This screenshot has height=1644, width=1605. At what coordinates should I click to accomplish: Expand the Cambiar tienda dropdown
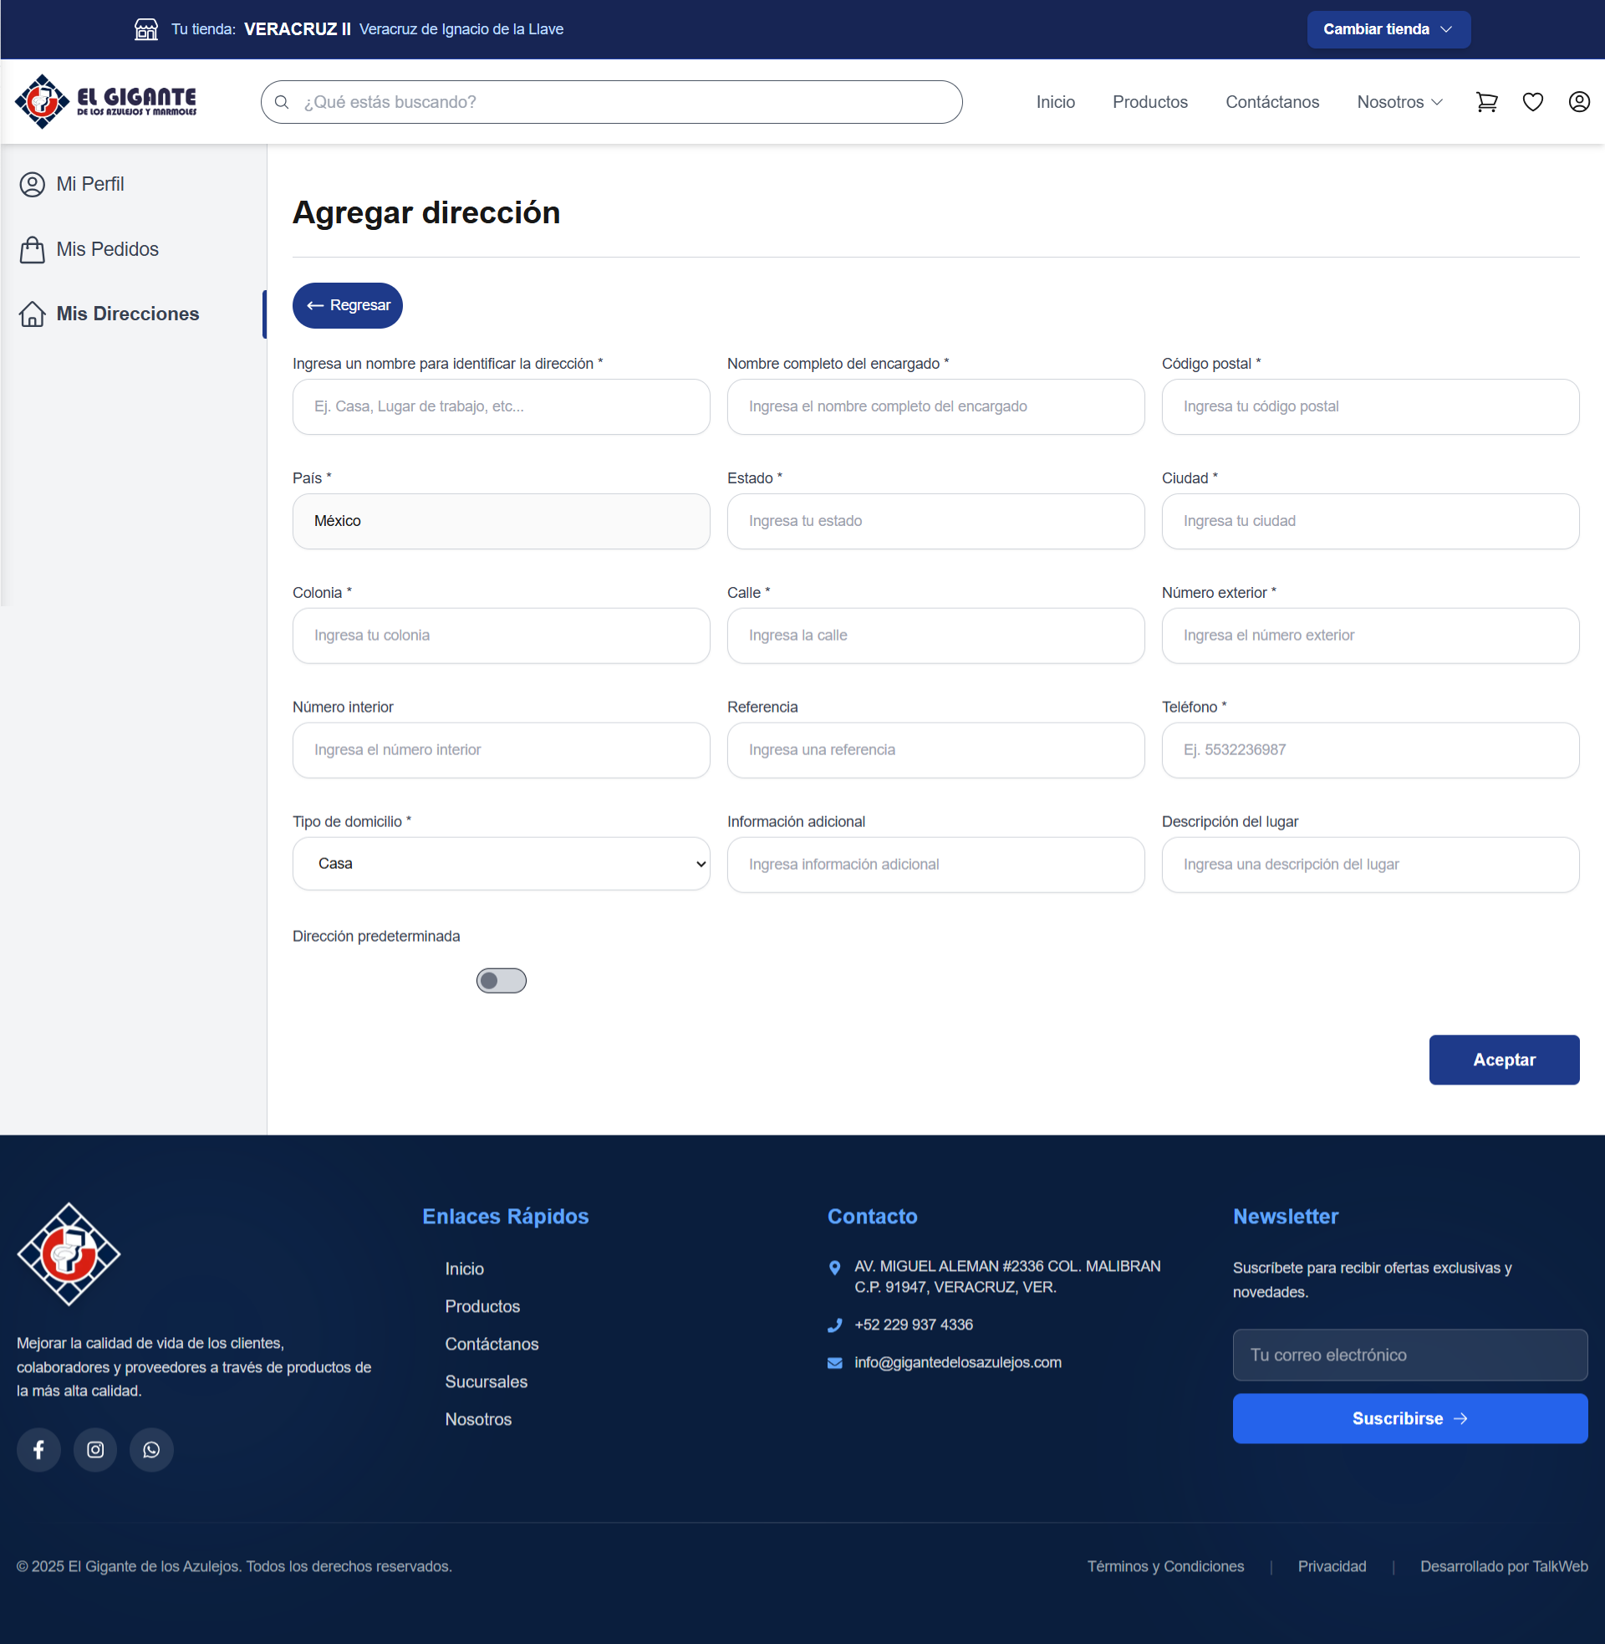[1388, 29]
